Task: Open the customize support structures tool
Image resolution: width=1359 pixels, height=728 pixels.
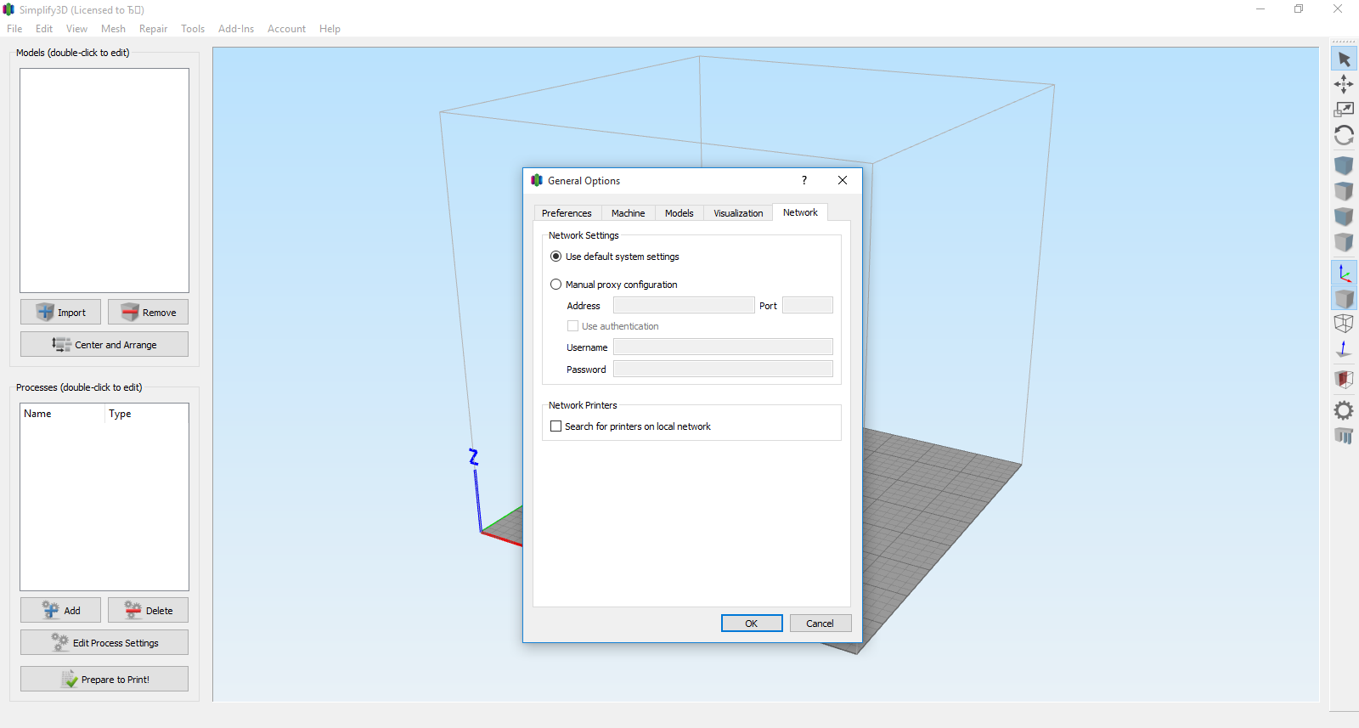Action: (x=1344, y=436)
